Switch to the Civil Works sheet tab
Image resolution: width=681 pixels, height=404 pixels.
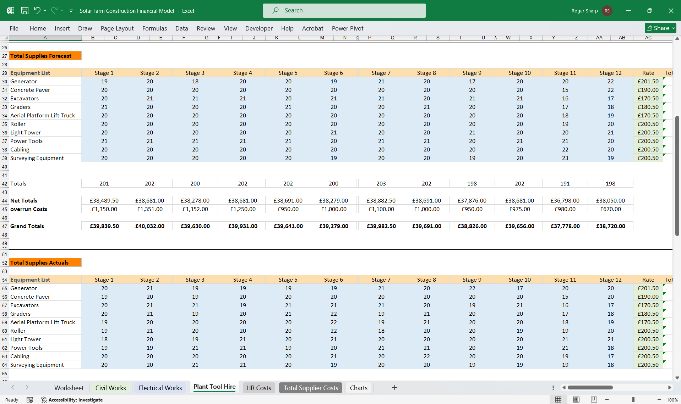click(110, 388)
